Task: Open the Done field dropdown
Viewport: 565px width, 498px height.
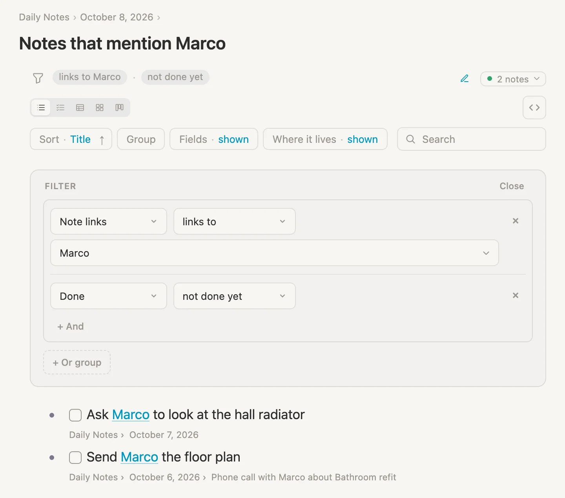Action: click(x=109, y=296)
